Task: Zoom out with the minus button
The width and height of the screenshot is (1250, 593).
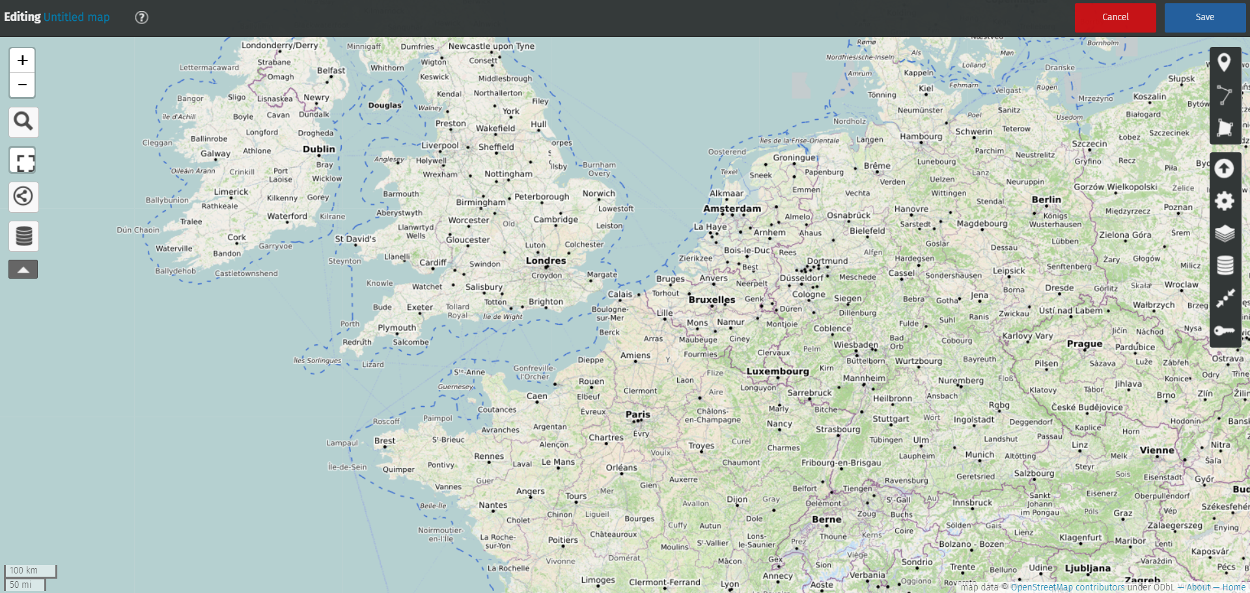Action: [22, 85]
